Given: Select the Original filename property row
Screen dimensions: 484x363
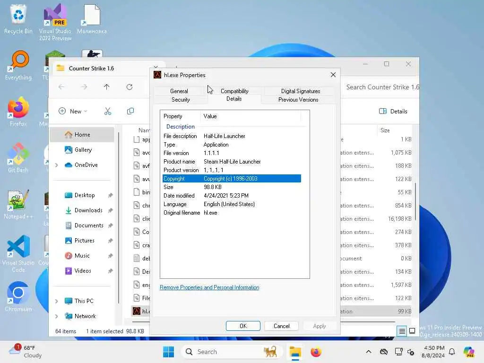Looking at the screenshot, I should [x=232, y=213].
